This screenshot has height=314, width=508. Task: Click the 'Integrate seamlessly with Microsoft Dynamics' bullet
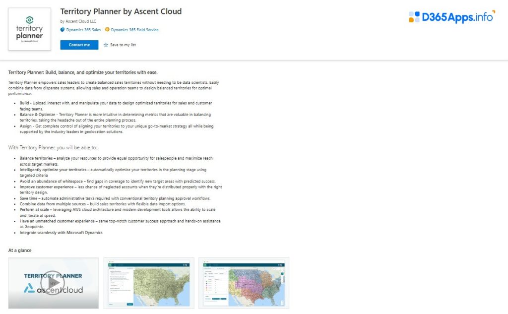[61, 233]
